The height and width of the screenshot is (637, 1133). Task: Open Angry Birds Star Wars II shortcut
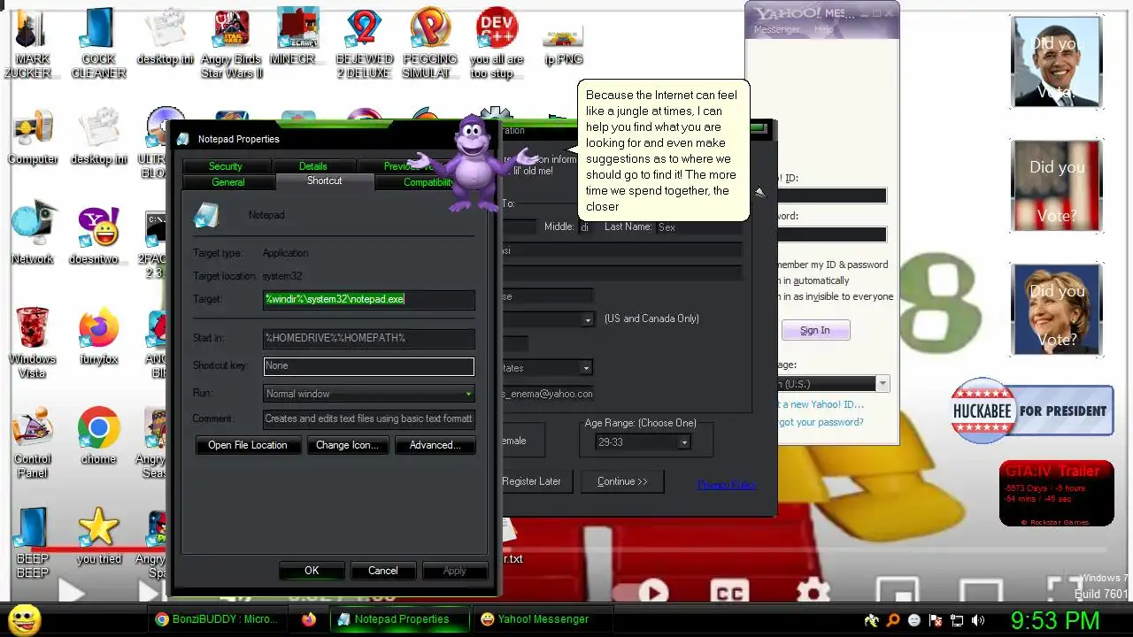click(232, 42)
